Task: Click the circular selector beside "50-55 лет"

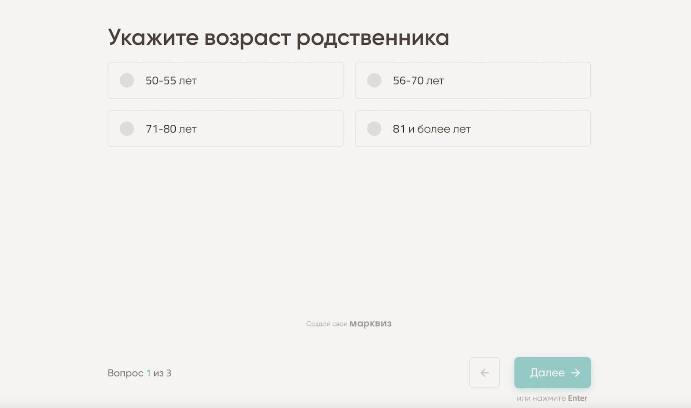Action: click(127, 80)
